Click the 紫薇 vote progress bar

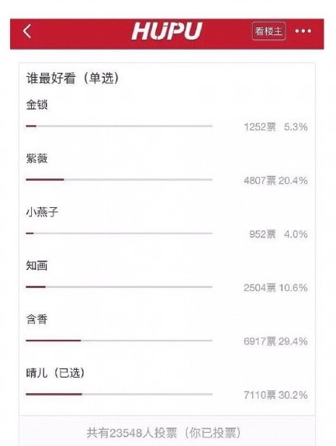(x=119, y=179)
